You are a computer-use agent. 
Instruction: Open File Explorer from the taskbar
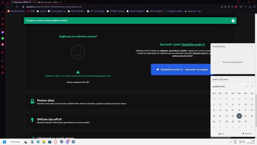(x=44, y=142)
